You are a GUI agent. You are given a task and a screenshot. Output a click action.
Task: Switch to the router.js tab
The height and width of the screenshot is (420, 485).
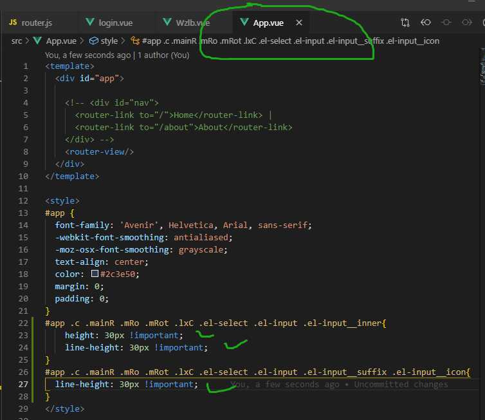31,23
